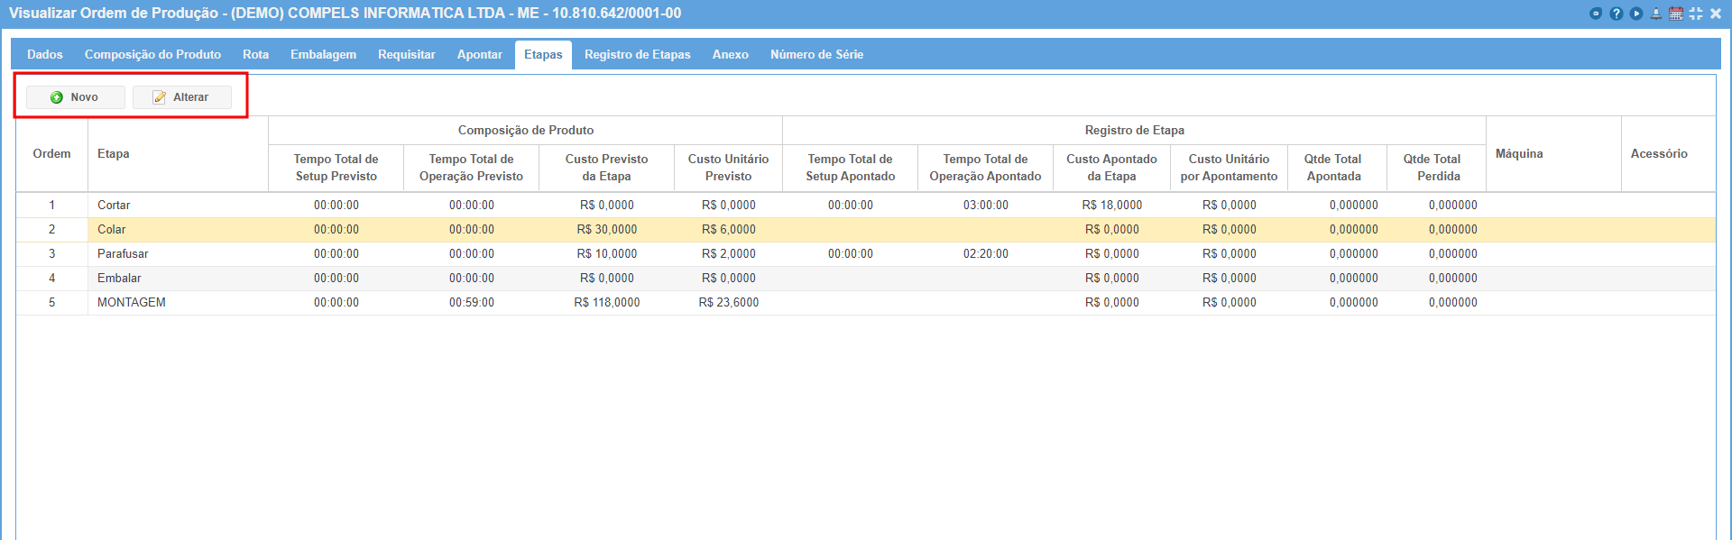Click Tempo Total de Operação Previsto header

pyautogui.click(x=471, y=168)
